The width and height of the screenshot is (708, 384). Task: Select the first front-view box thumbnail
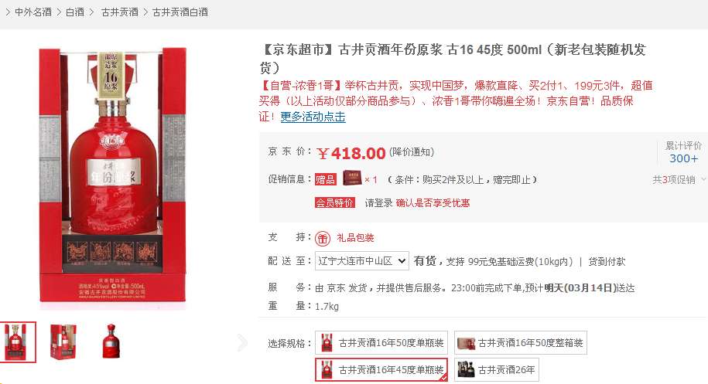(18, 342)
